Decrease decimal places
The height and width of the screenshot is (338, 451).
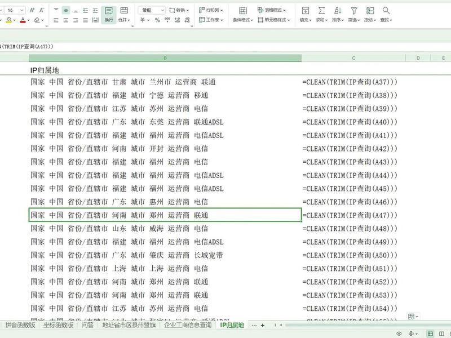(x=187, y=20)
